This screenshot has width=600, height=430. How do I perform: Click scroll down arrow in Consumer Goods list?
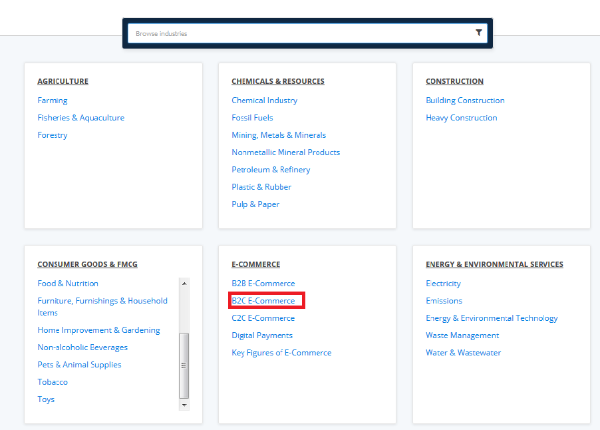click(x=184, y=405)
